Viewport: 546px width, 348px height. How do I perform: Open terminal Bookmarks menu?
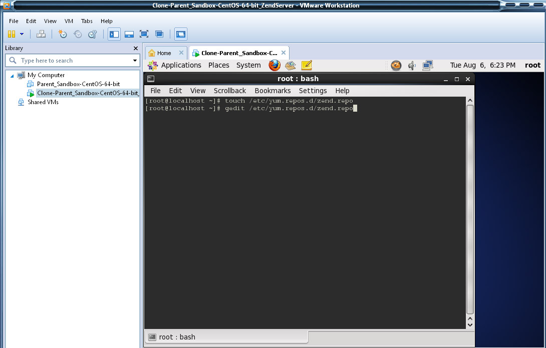272,91
